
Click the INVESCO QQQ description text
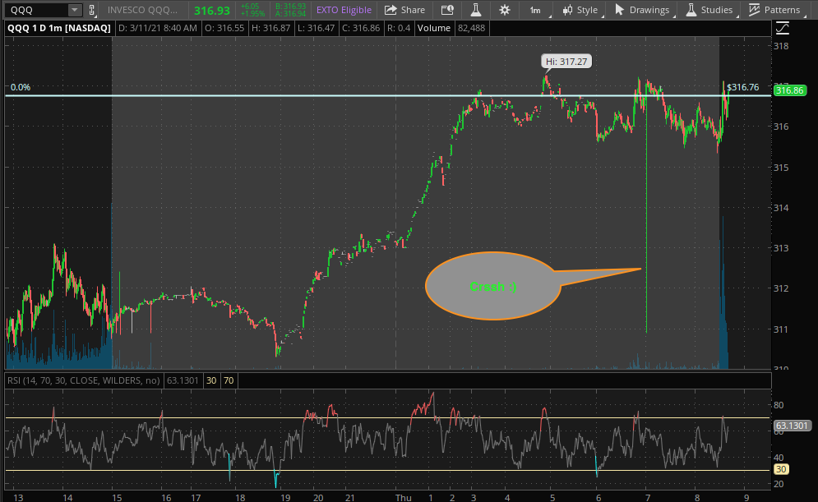click(145, 10)
